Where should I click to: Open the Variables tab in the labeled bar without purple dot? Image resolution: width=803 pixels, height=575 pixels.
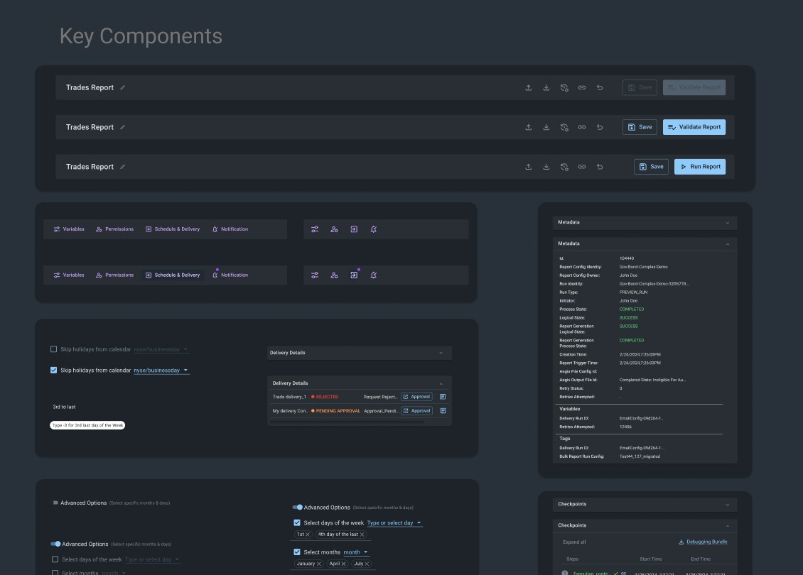69,229
